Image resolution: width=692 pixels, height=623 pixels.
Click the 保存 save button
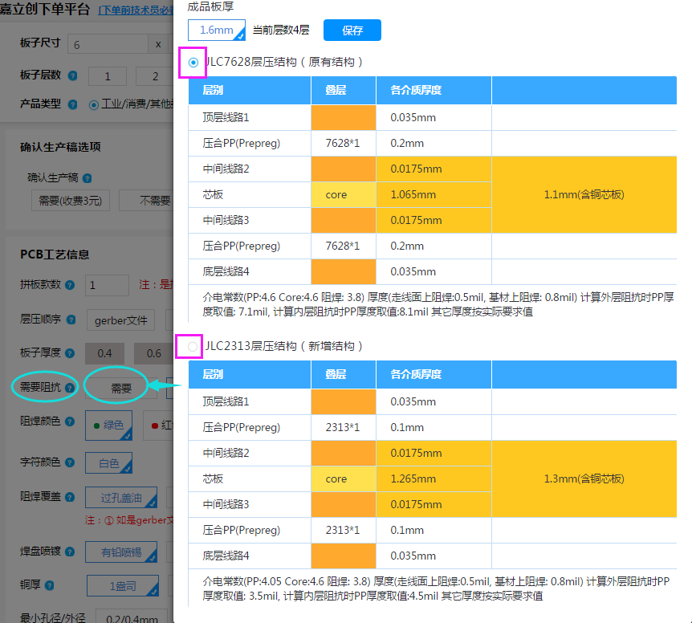pos(352,31)
